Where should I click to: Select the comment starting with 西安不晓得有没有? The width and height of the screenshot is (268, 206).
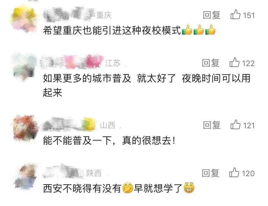click(118, 188)
